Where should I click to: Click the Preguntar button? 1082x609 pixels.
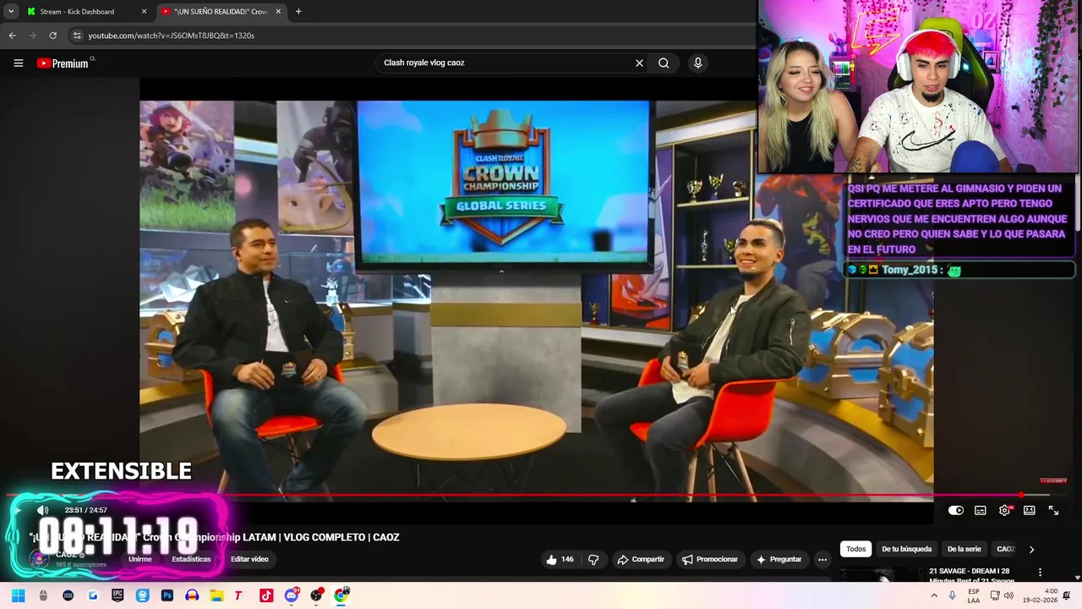pos(779,559)
